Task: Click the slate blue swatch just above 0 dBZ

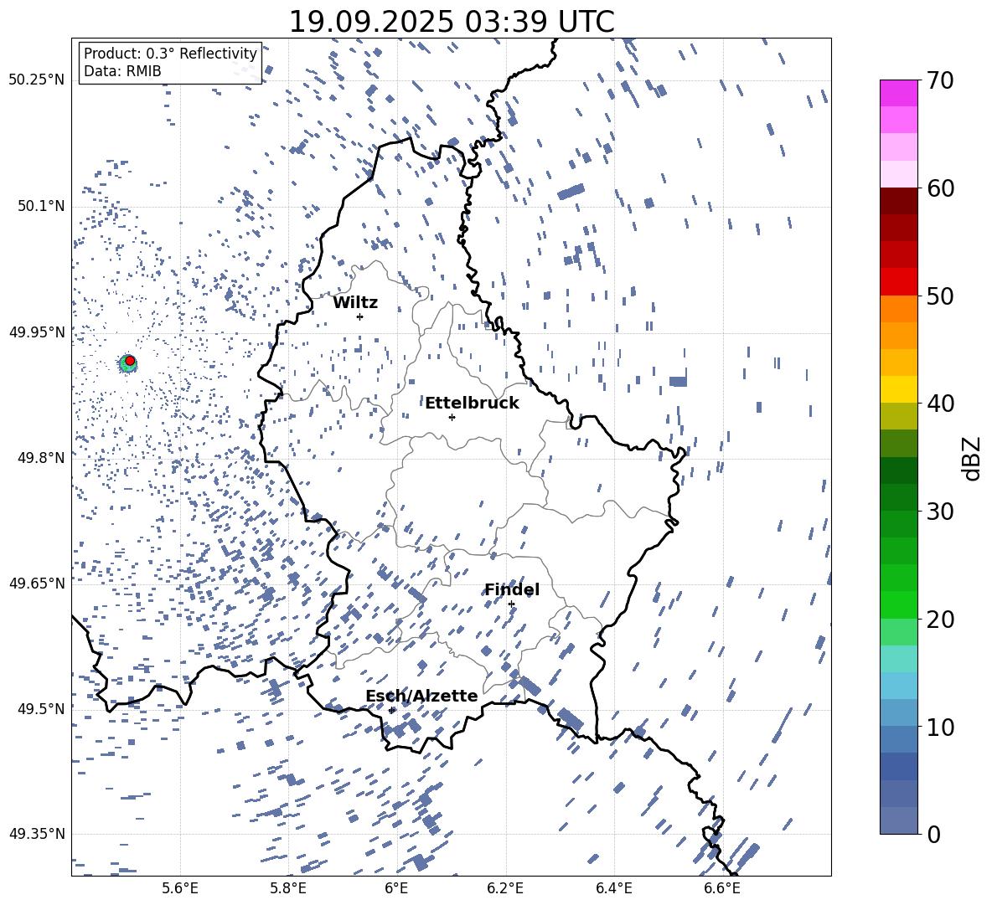Action: coord(898,820)
